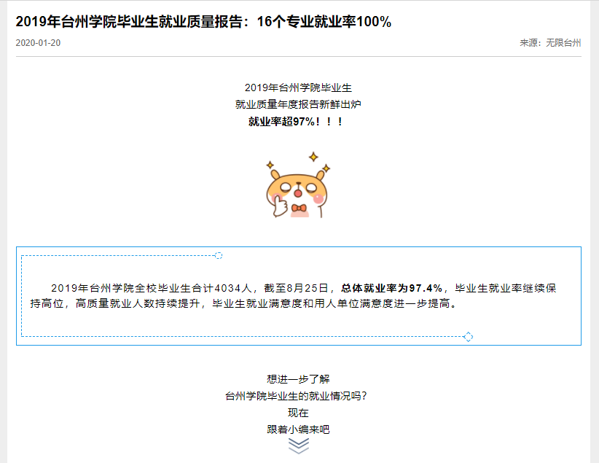Click the double chevron down arrow icon

click(298, 446)
